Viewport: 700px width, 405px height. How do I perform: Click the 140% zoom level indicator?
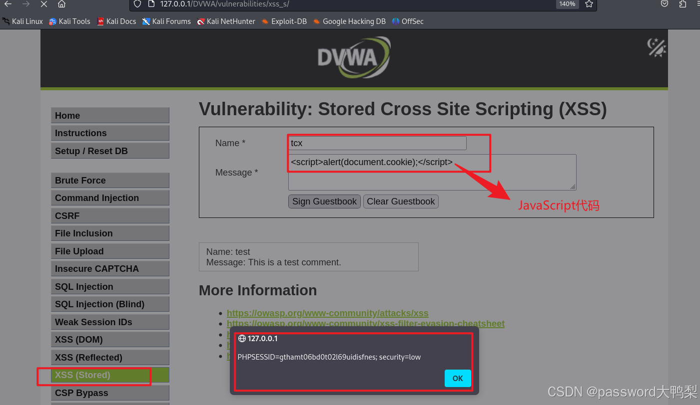(x=567, y=4)
